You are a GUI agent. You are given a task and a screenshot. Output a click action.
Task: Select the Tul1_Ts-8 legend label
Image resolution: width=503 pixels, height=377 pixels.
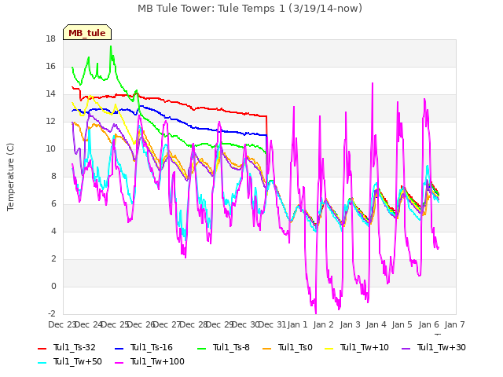pos(231,347)
